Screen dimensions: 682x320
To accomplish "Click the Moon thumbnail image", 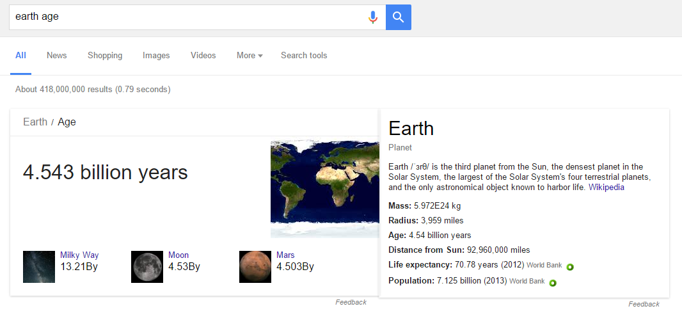I will (x=147, y=267).
